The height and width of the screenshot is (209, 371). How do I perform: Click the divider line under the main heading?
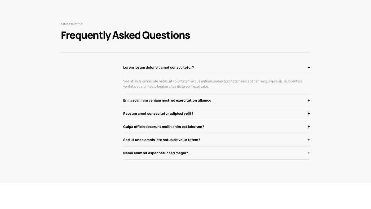tap(185, 52)
